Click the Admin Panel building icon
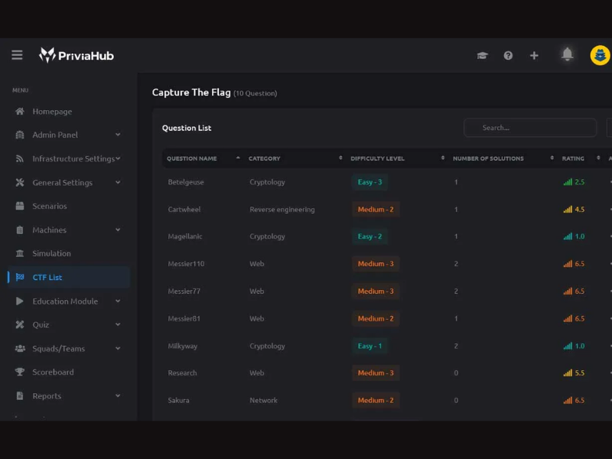Image resolution: width=612 pixels, height=459 pixels. coord(20,135)
